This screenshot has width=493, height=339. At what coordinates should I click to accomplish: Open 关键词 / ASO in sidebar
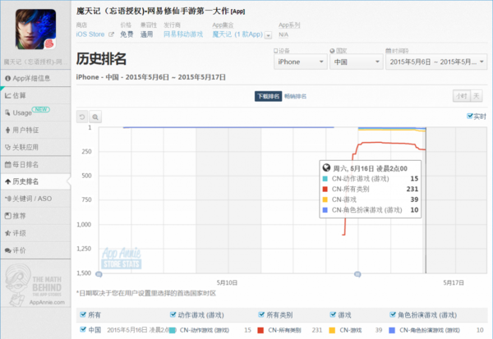35,199
